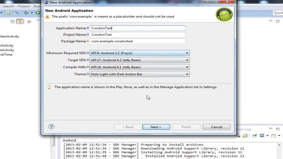This screenshot has width=283, height=159.
Task: Select MainActivity in the Package Explorer
Action: coord(9,36)
